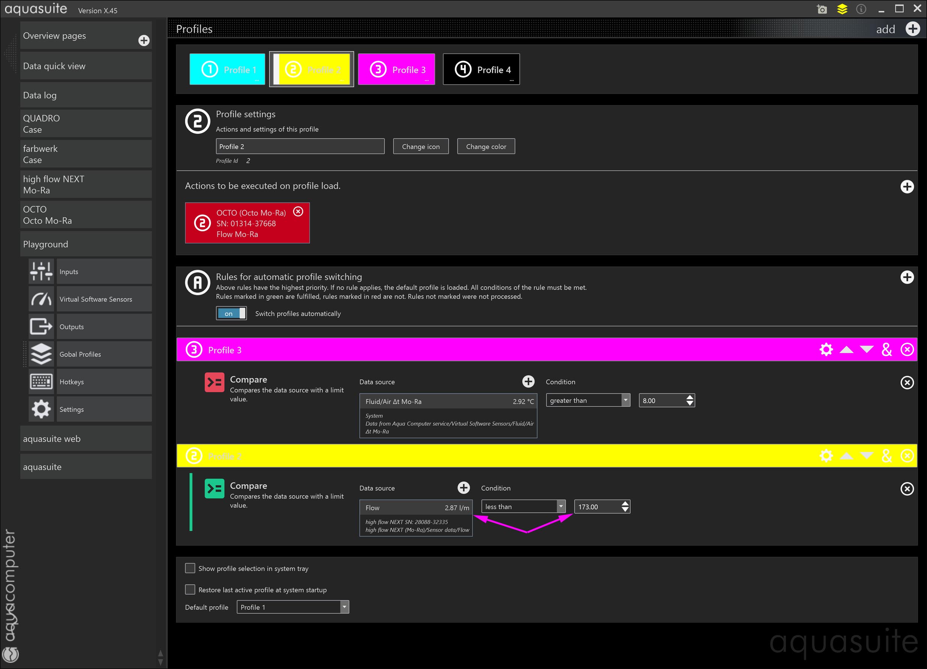Remove OCTO Flow Mo-Ra action with X
Image resolution: width=927 pixels, height=669 pixels.
pos(298,211)
